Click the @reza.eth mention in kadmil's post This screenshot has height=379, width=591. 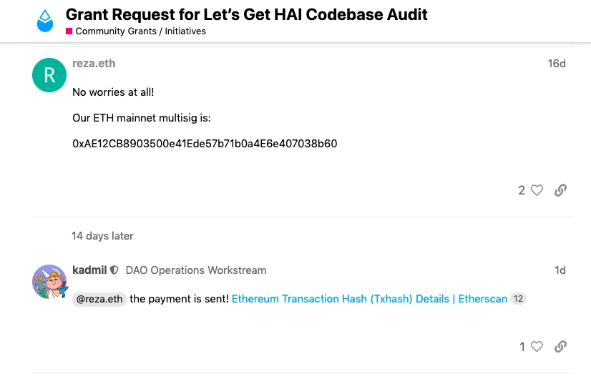99,299
